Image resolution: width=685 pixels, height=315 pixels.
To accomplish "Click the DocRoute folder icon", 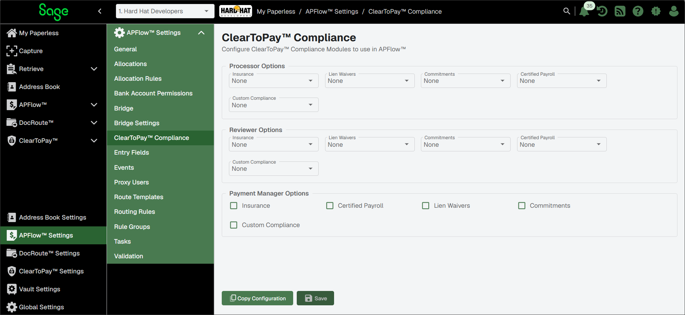I will pos(12,123).
